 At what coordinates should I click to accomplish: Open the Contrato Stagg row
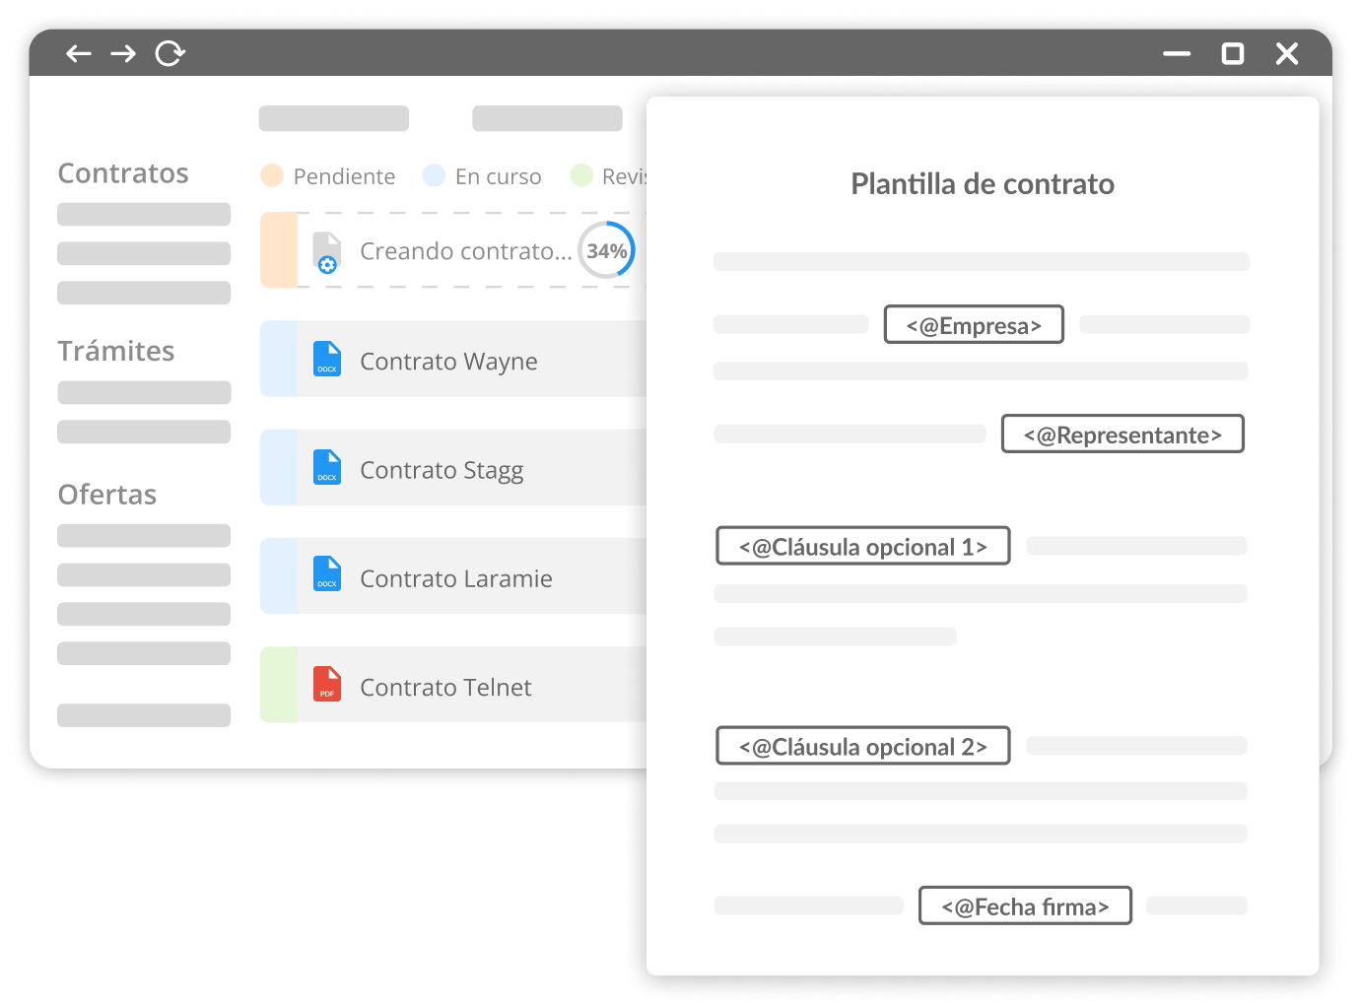click(x=453, y=467)
